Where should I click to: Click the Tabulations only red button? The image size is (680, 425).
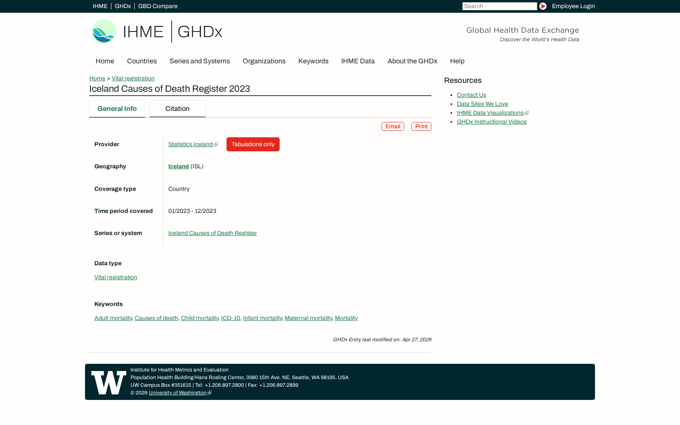coord(253,144)
